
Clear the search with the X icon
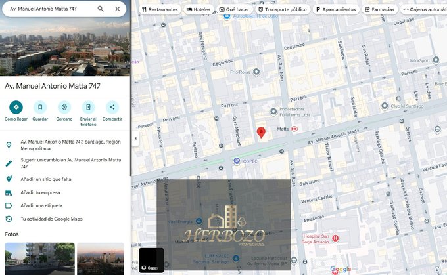(117, 9)
